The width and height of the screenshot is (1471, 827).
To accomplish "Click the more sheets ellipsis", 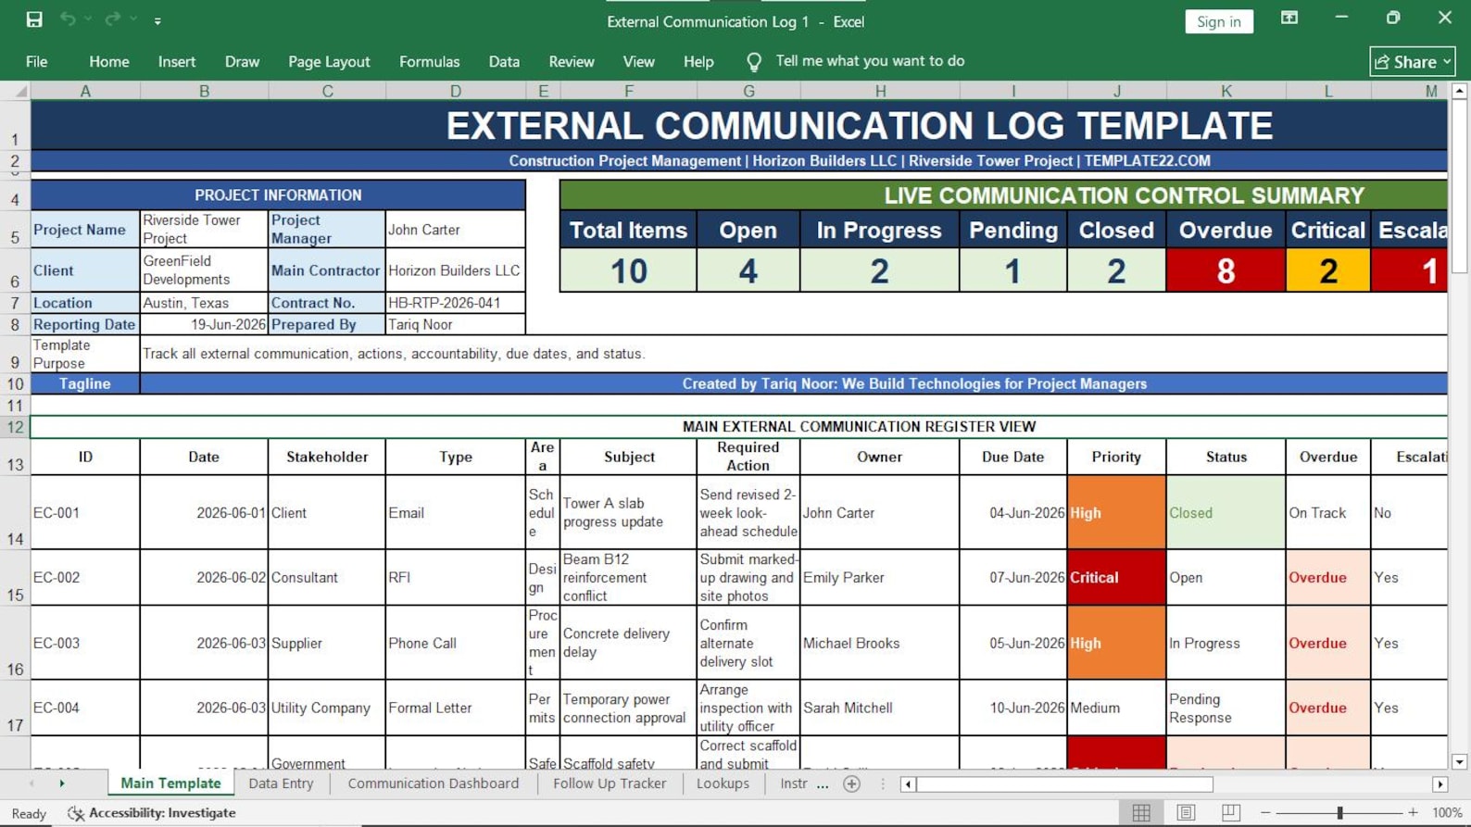I will pos(823,784).
